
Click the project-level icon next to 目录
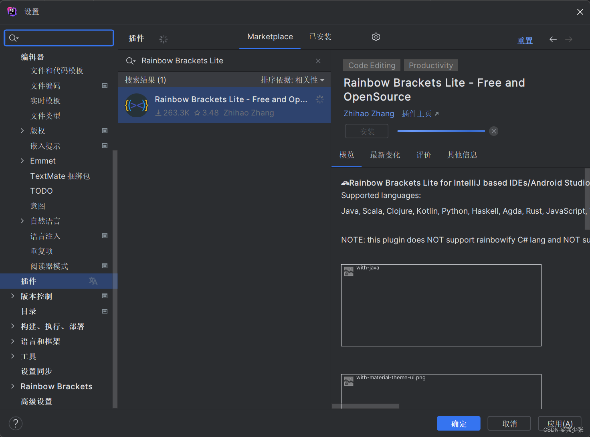105,311
